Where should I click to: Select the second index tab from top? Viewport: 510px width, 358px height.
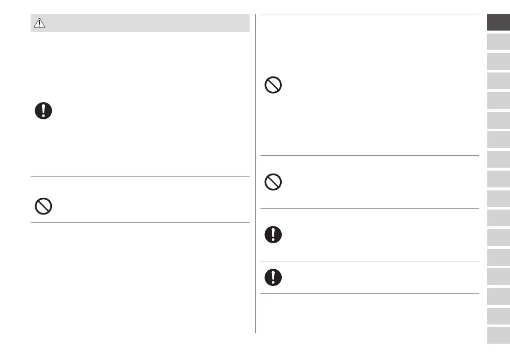click(498, 42)
